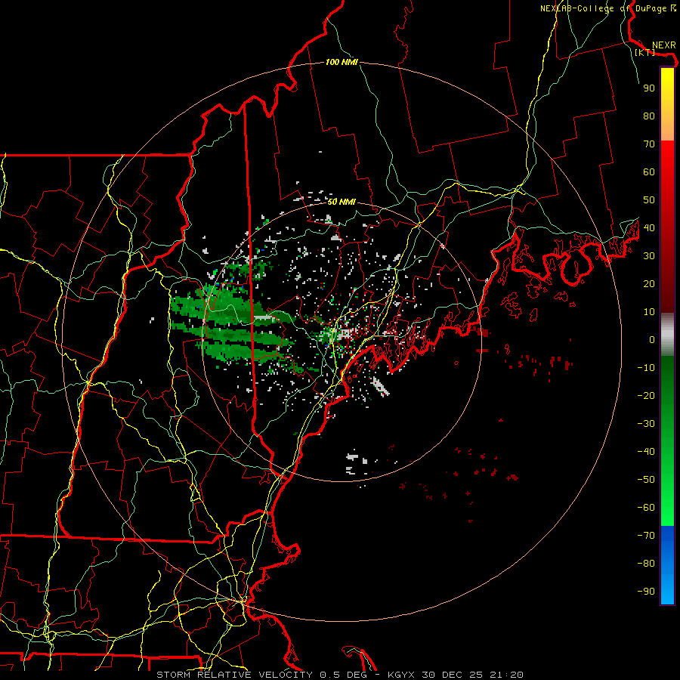
Task: Click the [KT] units label
Action: point(645,52)
